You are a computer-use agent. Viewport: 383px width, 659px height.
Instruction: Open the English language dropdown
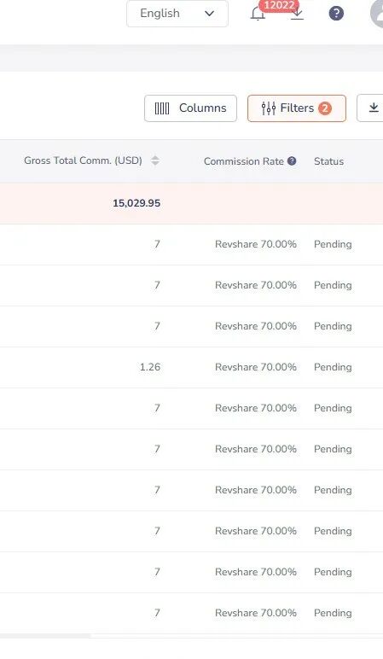(177, 14)
